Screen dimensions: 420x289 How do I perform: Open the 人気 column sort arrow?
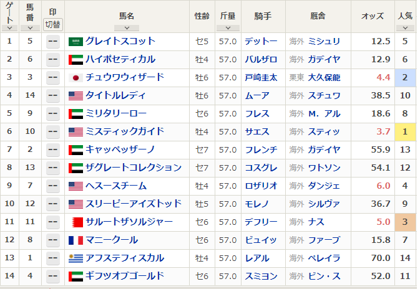405,28
